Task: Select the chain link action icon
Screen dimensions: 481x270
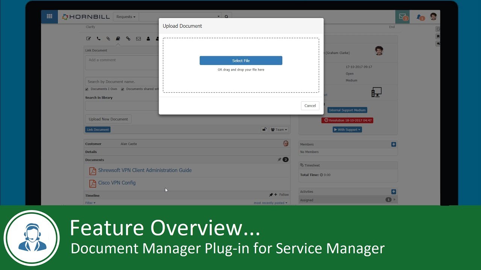Action: pyautogui.click(x=128, y=39)
